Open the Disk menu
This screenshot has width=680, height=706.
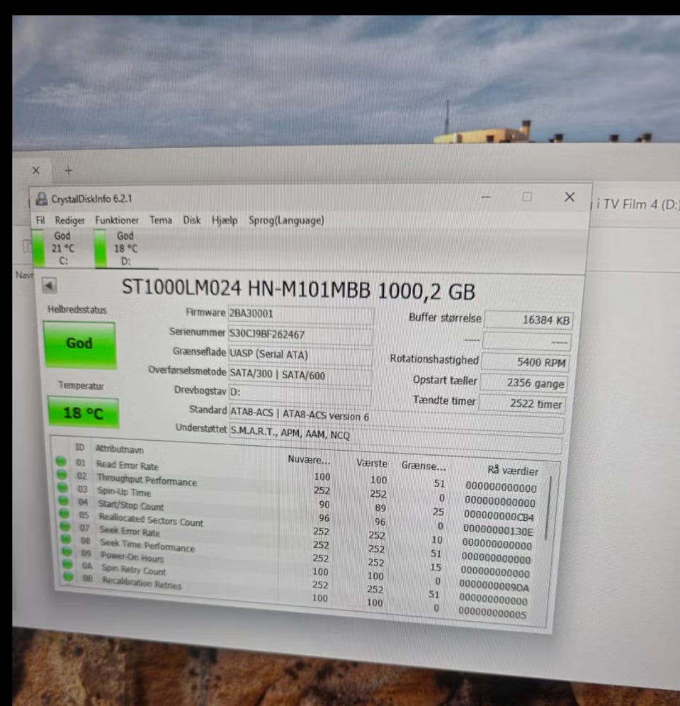click(x=192, y=220)
